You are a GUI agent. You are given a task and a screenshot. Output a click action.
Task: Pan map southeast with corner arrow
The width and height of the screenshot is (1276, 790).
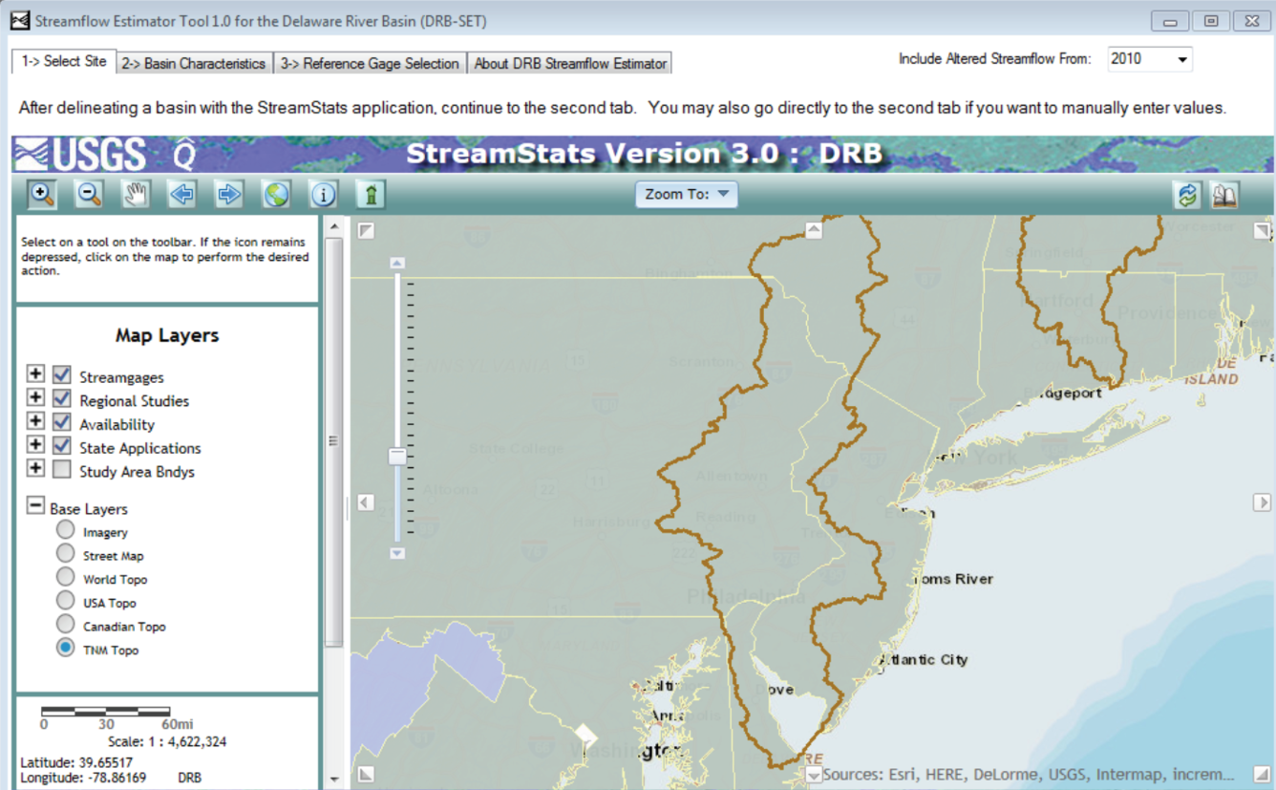point(1262,775)
